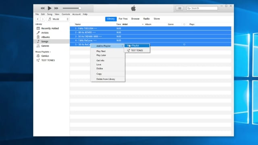This screenshot has width=258, height=145.
Task: Switch to the Browse tab
Action: click(x=135, y=19)
